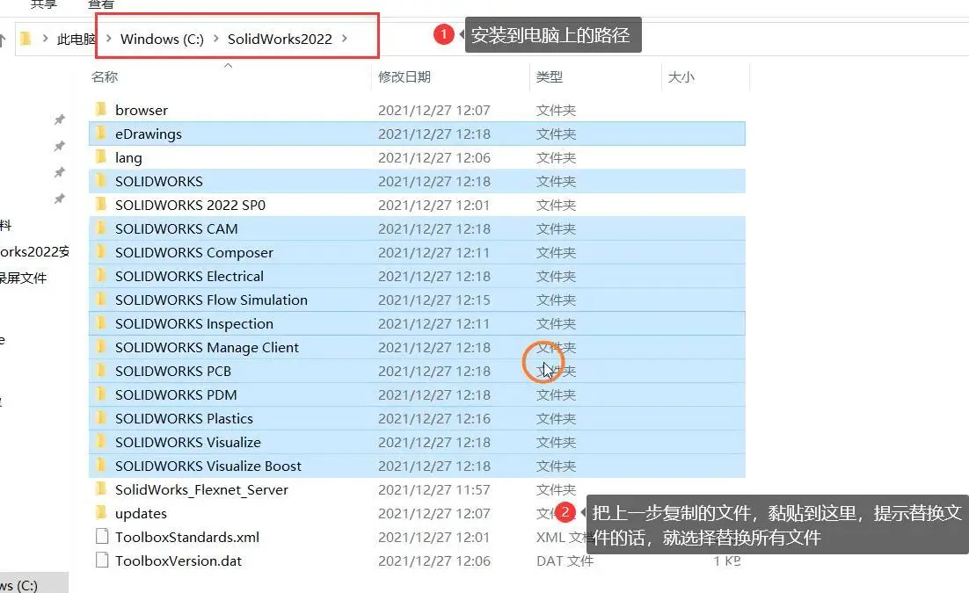
Task: Select SOLIDWORKS Visualize folder name
Action: point(188,442)
